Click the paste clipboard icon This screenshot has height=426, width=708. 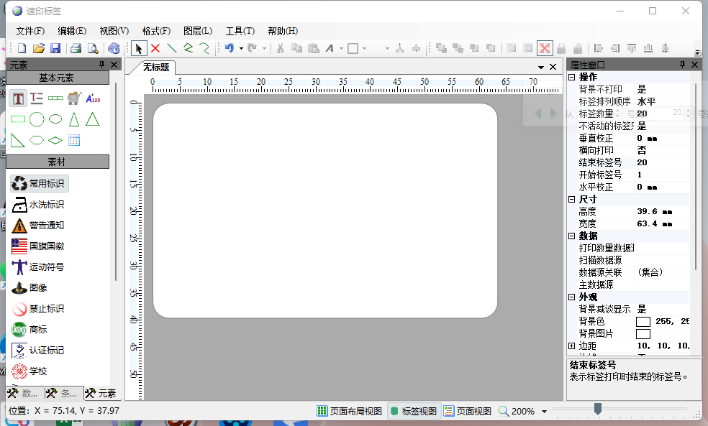pos(314,48)
